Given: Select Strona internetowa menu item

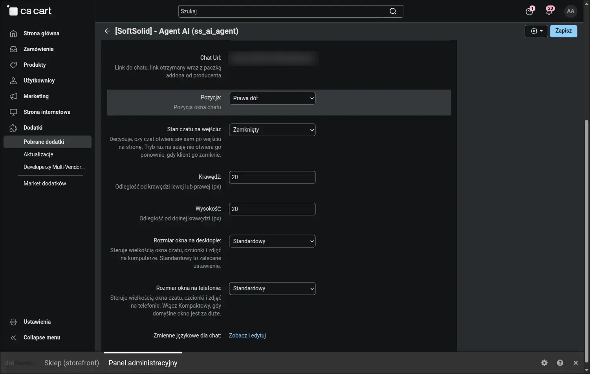Looking at the screenshot, I should point(47,112).
